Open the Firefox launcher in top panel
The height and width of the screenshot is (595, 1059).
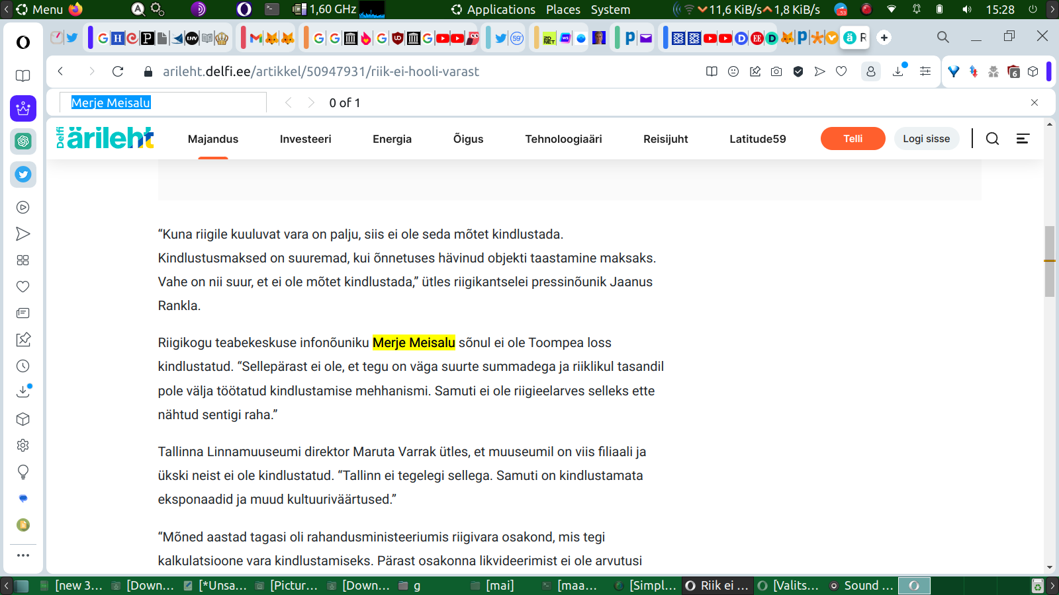(x=75, y=9)
